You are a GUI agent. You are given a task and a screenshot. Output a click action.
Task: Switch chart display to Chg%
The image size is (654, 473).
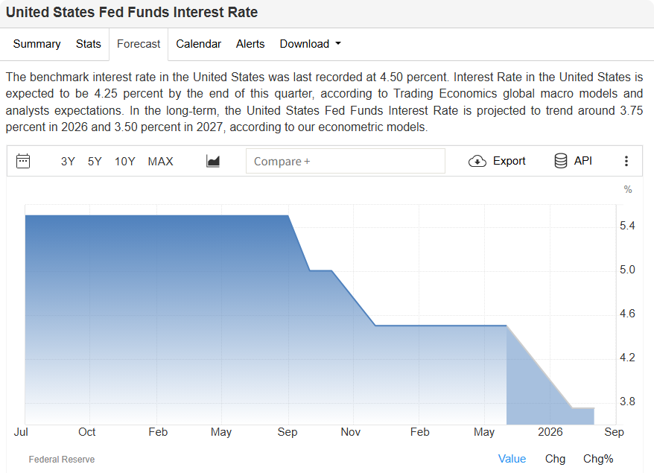pos(598,459)
